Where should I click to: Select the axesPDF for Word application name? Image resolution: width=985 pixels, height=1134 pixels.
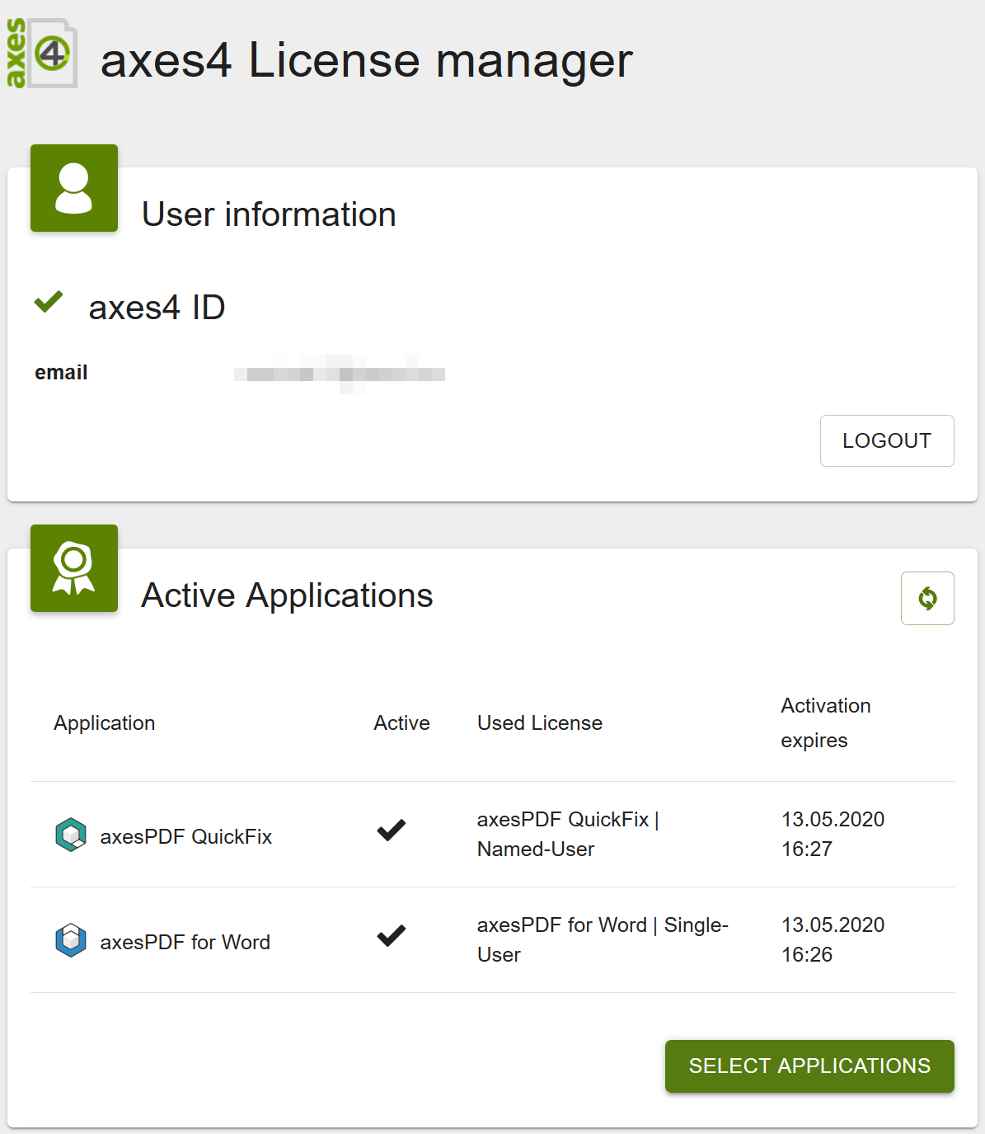(185, 943)
